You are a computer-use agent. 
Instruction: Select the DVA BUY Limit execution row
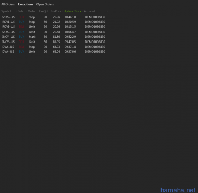(x=54, y=52)
